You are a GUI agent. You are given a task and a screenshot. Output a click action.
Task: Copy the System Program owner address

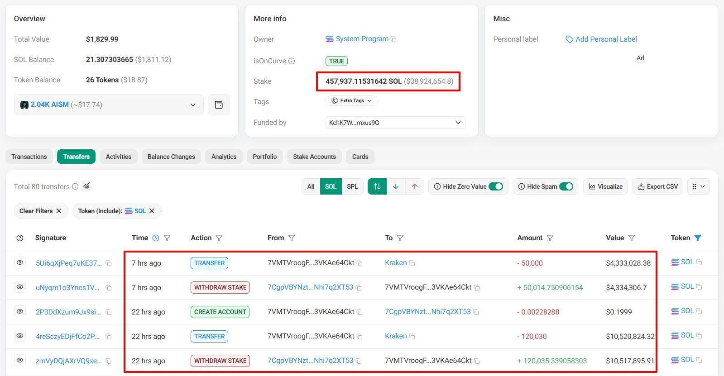coord(393,39)
